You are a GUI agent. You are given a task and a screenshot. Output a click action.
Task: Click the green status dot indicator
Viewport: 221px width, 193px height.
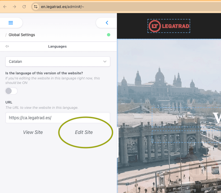tap(109, 35)
